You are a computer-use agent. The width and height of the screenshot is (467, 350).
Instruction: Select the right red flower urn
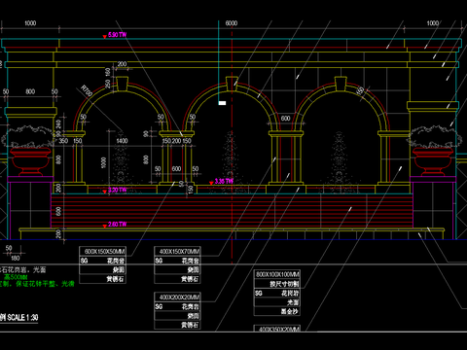(x=433, y=161)
